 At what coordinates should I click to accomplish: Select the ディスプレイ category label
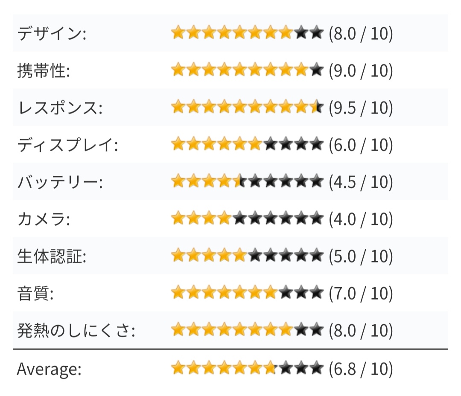[67, 145]
